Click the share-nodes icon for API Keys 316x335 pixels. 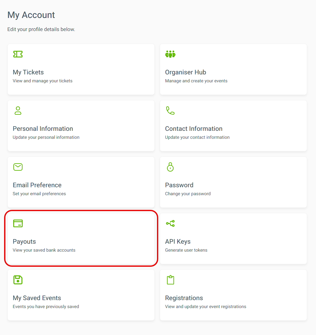(x=170, y=223)
